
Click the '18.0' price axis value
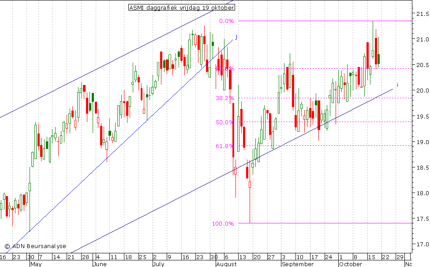[x=423, y=193]
